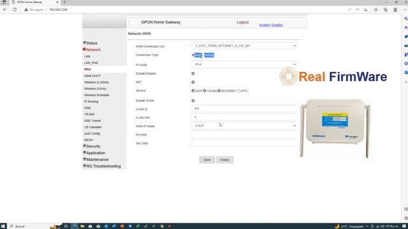Open the IP mode dropdown
408x229 pixels.
coord(244,64)
